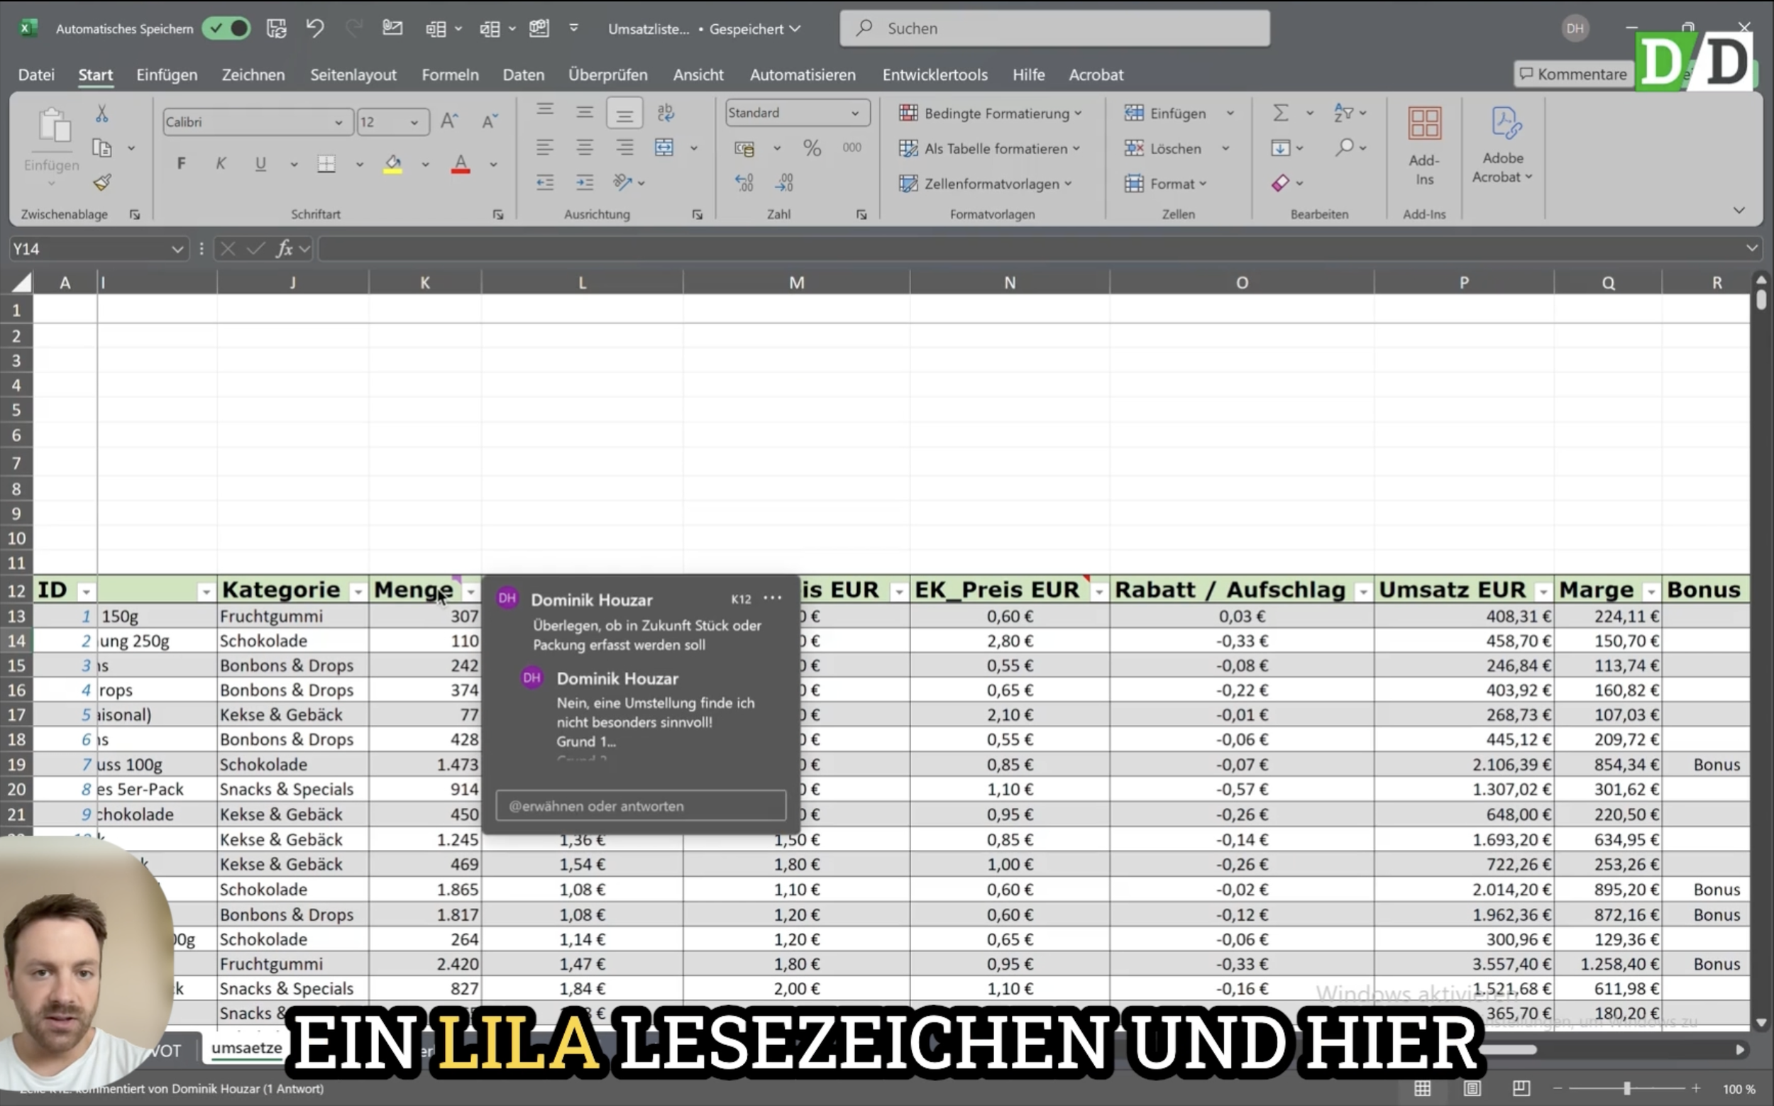Toggle Automatisches Speichern switch
Screen dimensions: 1774x1106
(227, 28)
